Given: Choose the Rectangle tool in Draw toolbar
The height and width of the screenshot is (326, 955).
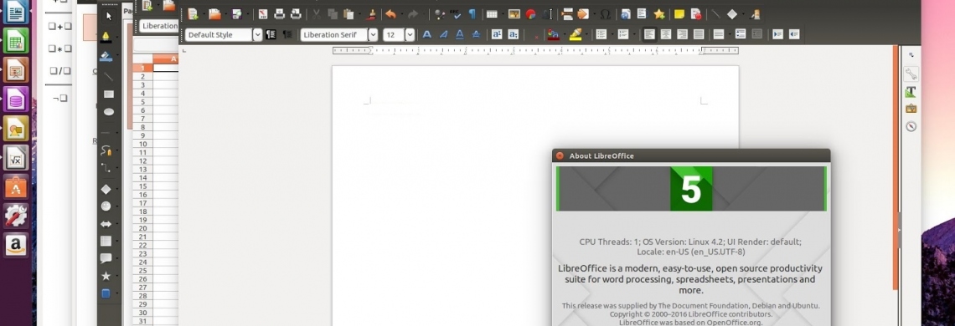Looking at the screenshot, I should 108,94.
